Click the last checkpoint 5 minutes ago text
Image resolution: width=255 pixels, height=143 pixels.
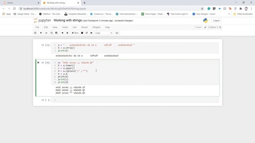98,21
